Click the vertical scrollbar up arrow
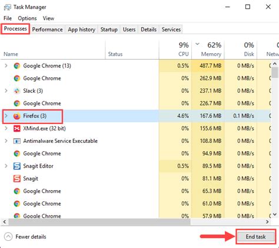Viewport: 279px width, 248px height. tap(275, 64)
